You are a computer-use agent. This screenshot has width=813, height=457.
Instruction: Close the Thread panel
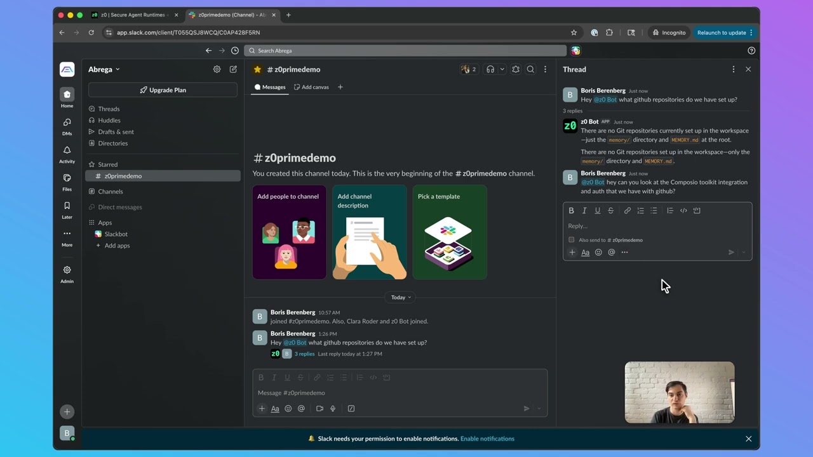point(748,69)
